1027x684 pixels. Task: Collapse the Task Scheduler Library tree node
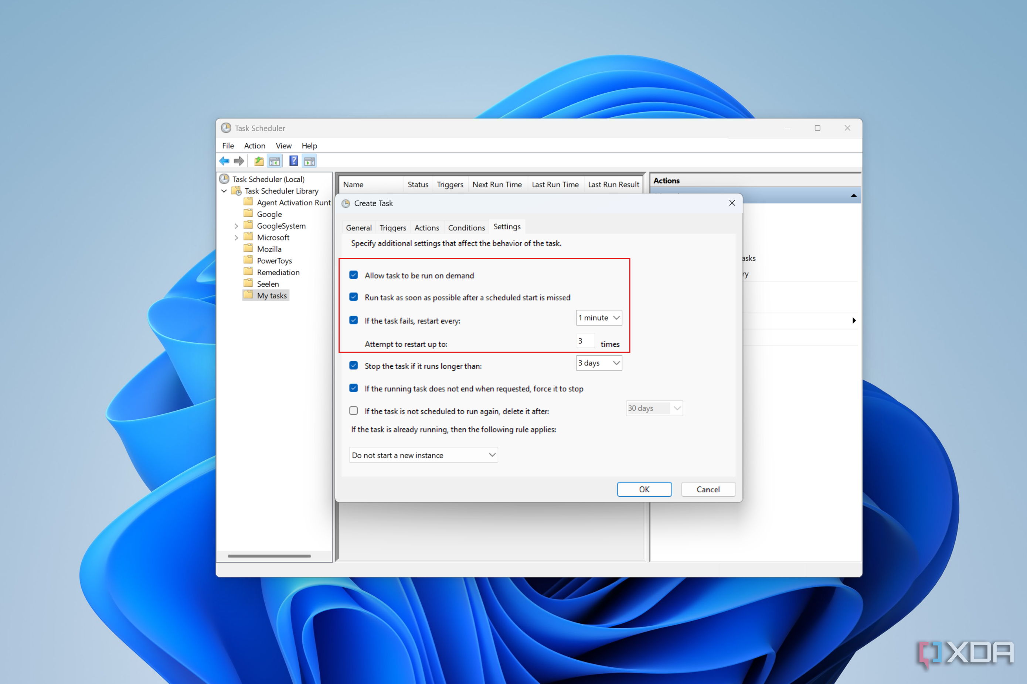pos(224,191)
